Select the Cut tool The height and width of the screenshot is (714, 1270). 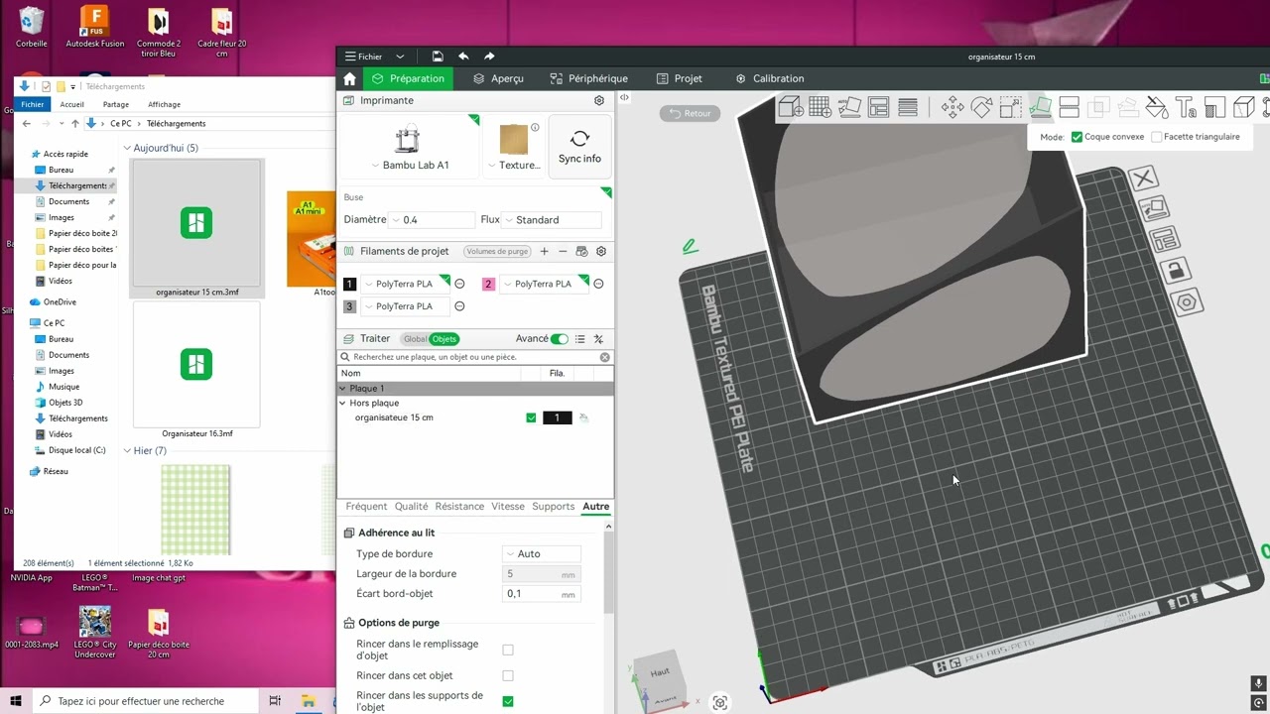coord(1070,107)
